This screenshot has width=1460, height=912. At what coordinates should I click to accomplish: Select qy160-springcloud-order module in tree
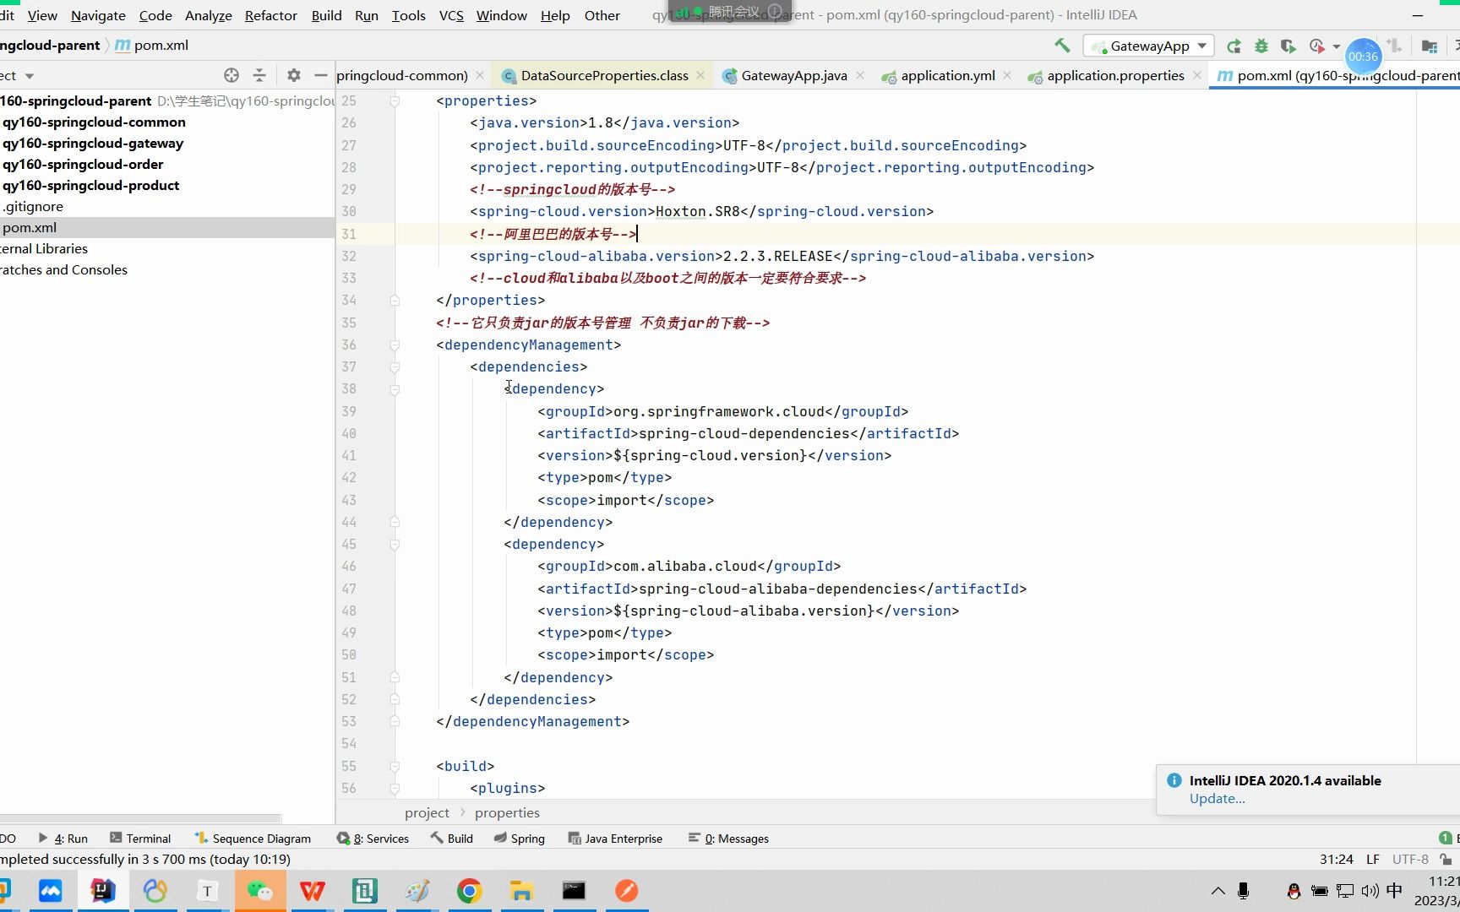pyautogui.click(x=83, y=164)
